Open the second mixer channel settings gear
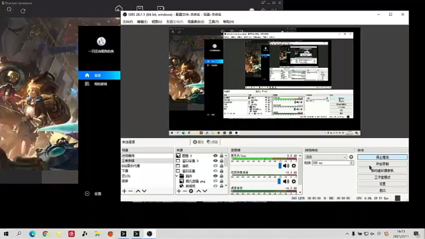425x239 pixels. point(294,181)
